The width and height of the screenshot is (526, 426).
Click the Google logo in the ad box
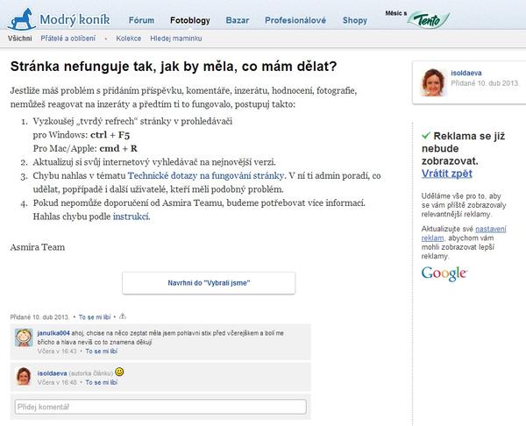pyautogui.click(x=444, y=272)
